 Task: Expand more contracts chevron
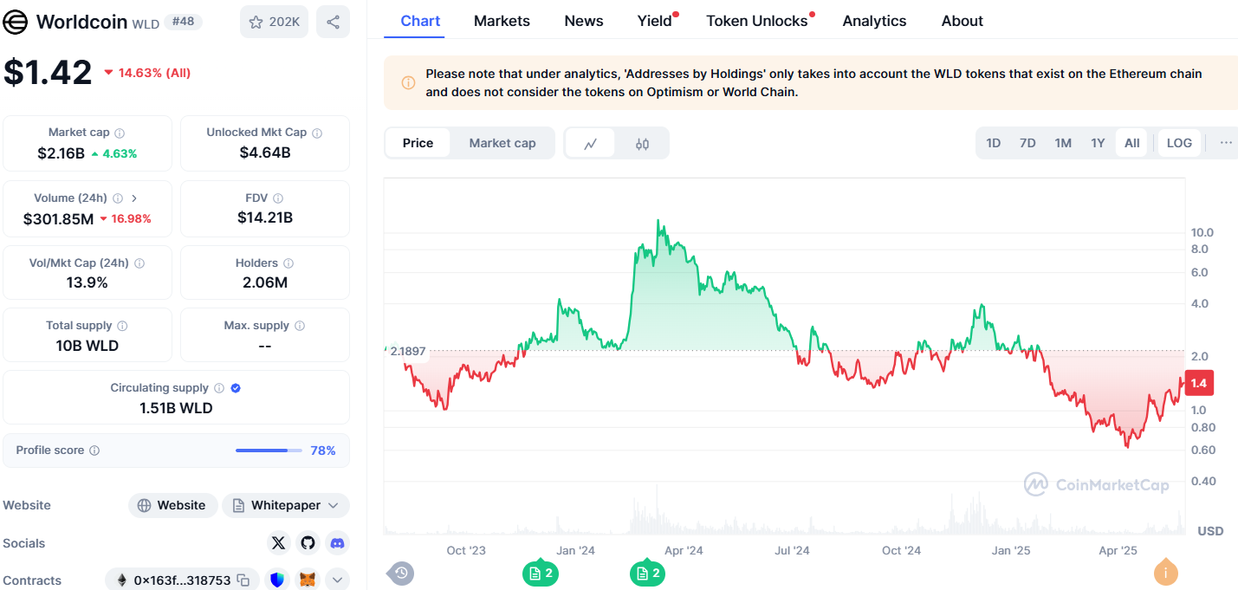click(x=337, y=580)
